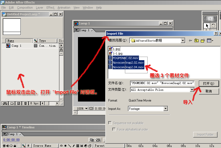Click the Project window vertical scrollbar down arrow
This screenshot has width=221, height=148.
tap(61, 99)
